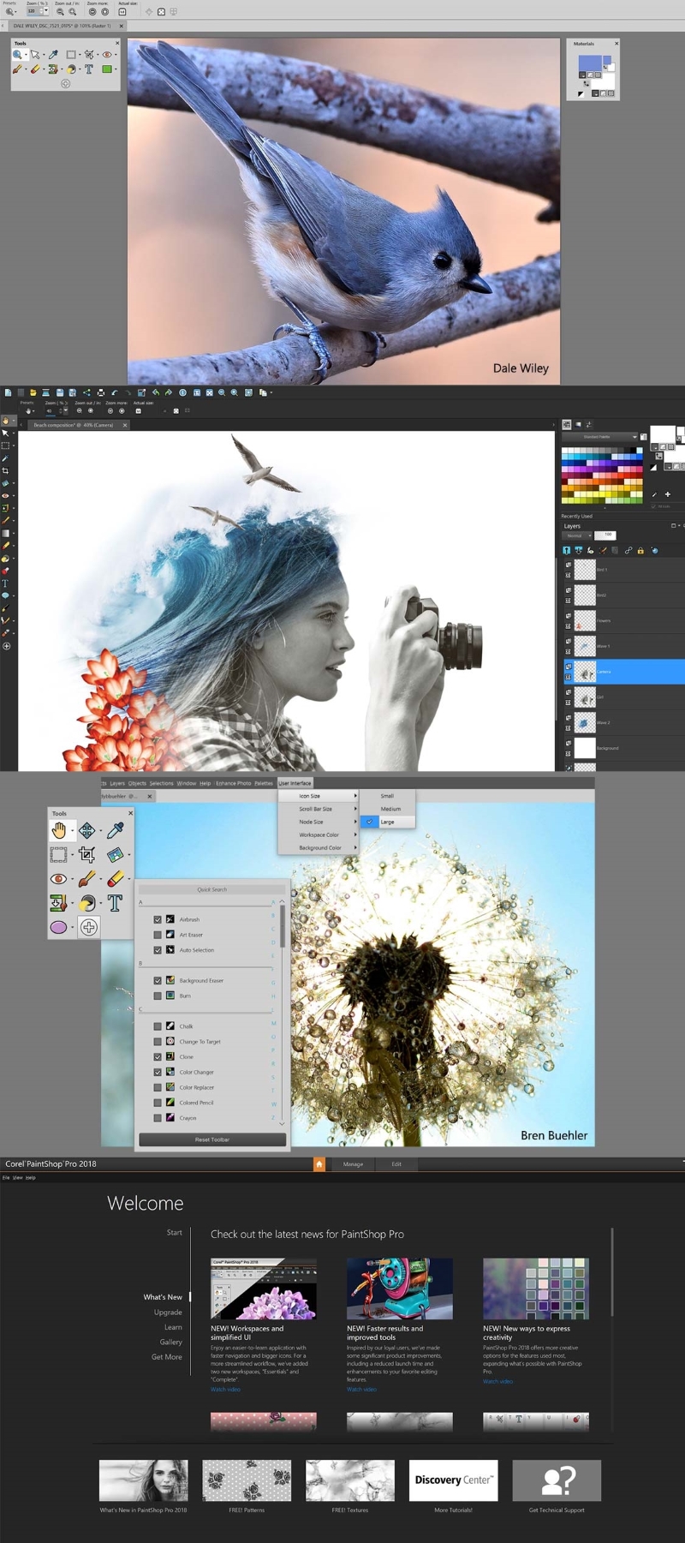Image resolution: width=685 pixels, height=1543 pixels.
Task: Open the flyout arrow beside the large Move tool
Action: (x=100, y=830)
